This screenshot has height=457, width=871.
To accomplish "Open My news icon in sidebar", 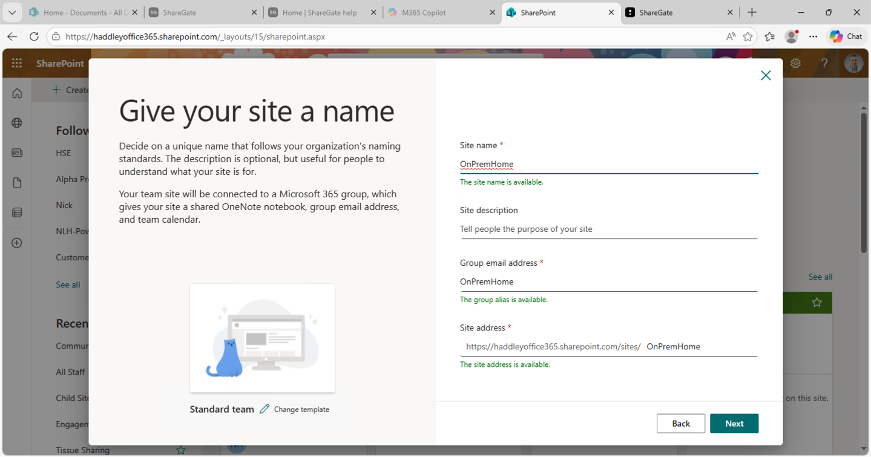I will 17,153.
